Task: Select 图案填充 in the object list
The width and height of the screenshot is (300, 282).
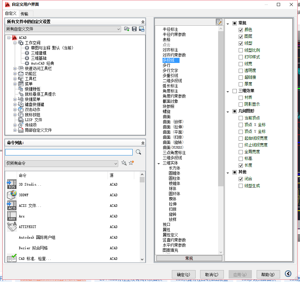Action: tap(170, 250)
